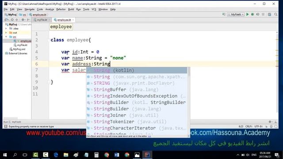Open the Navigate menu
This screenshot has width=283, height=159.
(x=30, y=9)
